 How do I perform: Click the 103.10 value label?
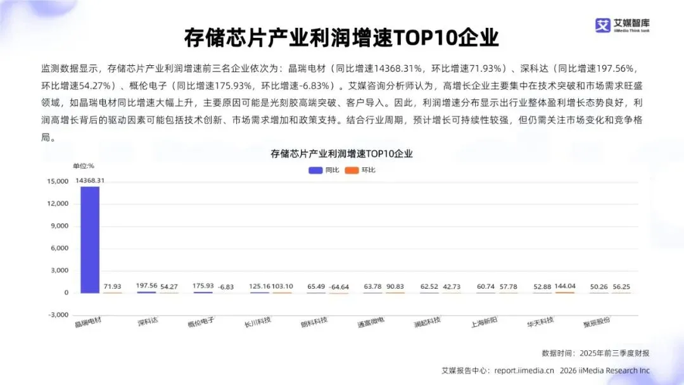point(282,286)
